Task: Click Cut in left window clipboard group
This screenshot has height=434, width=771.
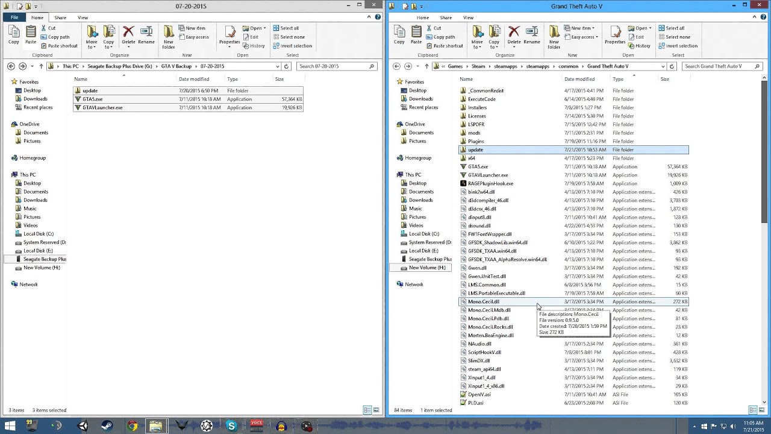Action: (x=48, y=28)
